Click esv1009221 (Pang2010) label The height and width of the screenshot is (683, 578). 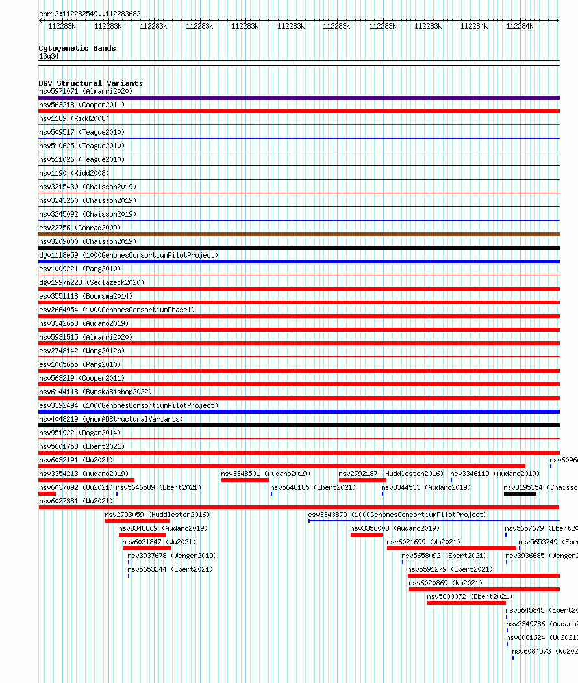point(80,269)
